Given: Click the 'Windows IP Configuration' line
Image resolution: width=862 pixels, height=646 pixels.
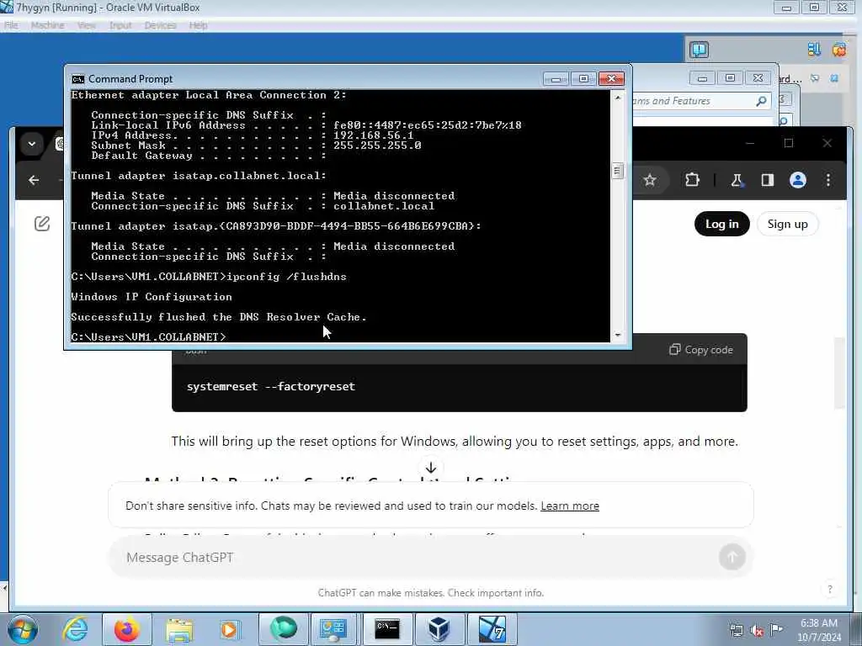Looking at the screenshot, I should [152, 297].
